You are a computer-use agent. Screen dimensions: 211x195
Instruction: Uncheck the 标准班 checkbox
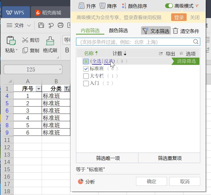tap(86, 69)
